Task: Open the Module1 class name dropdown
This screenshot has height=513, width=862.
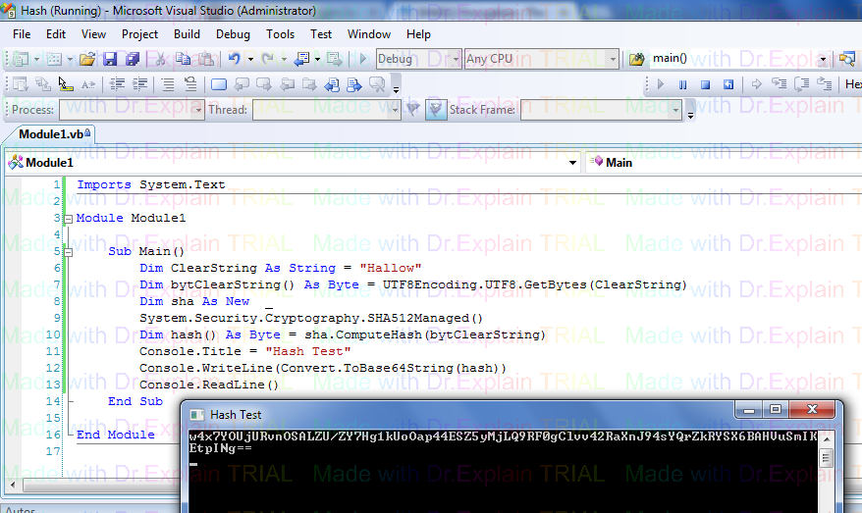Action: point(293,163)
